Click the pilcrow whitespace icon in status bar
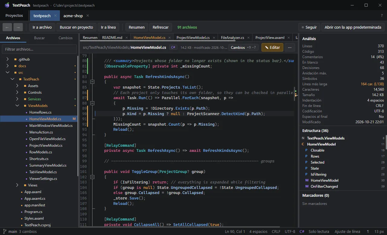 coord(368,232)
